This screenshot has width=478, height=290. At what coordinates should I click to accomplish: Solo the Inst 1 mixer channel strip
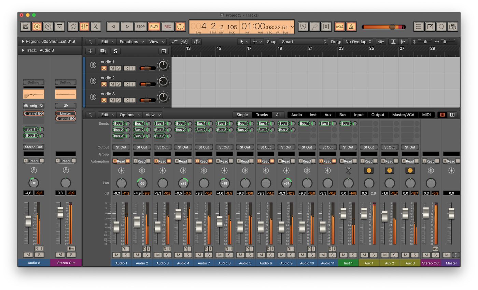[353, 255]
